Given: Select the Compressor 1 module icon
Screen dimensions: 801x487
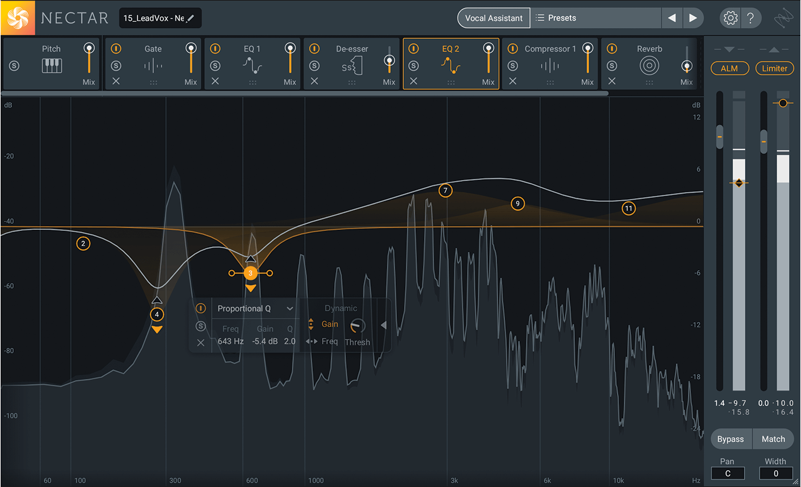Looking at the screenshot, I should pyautogui.click(x=550, y=64).
